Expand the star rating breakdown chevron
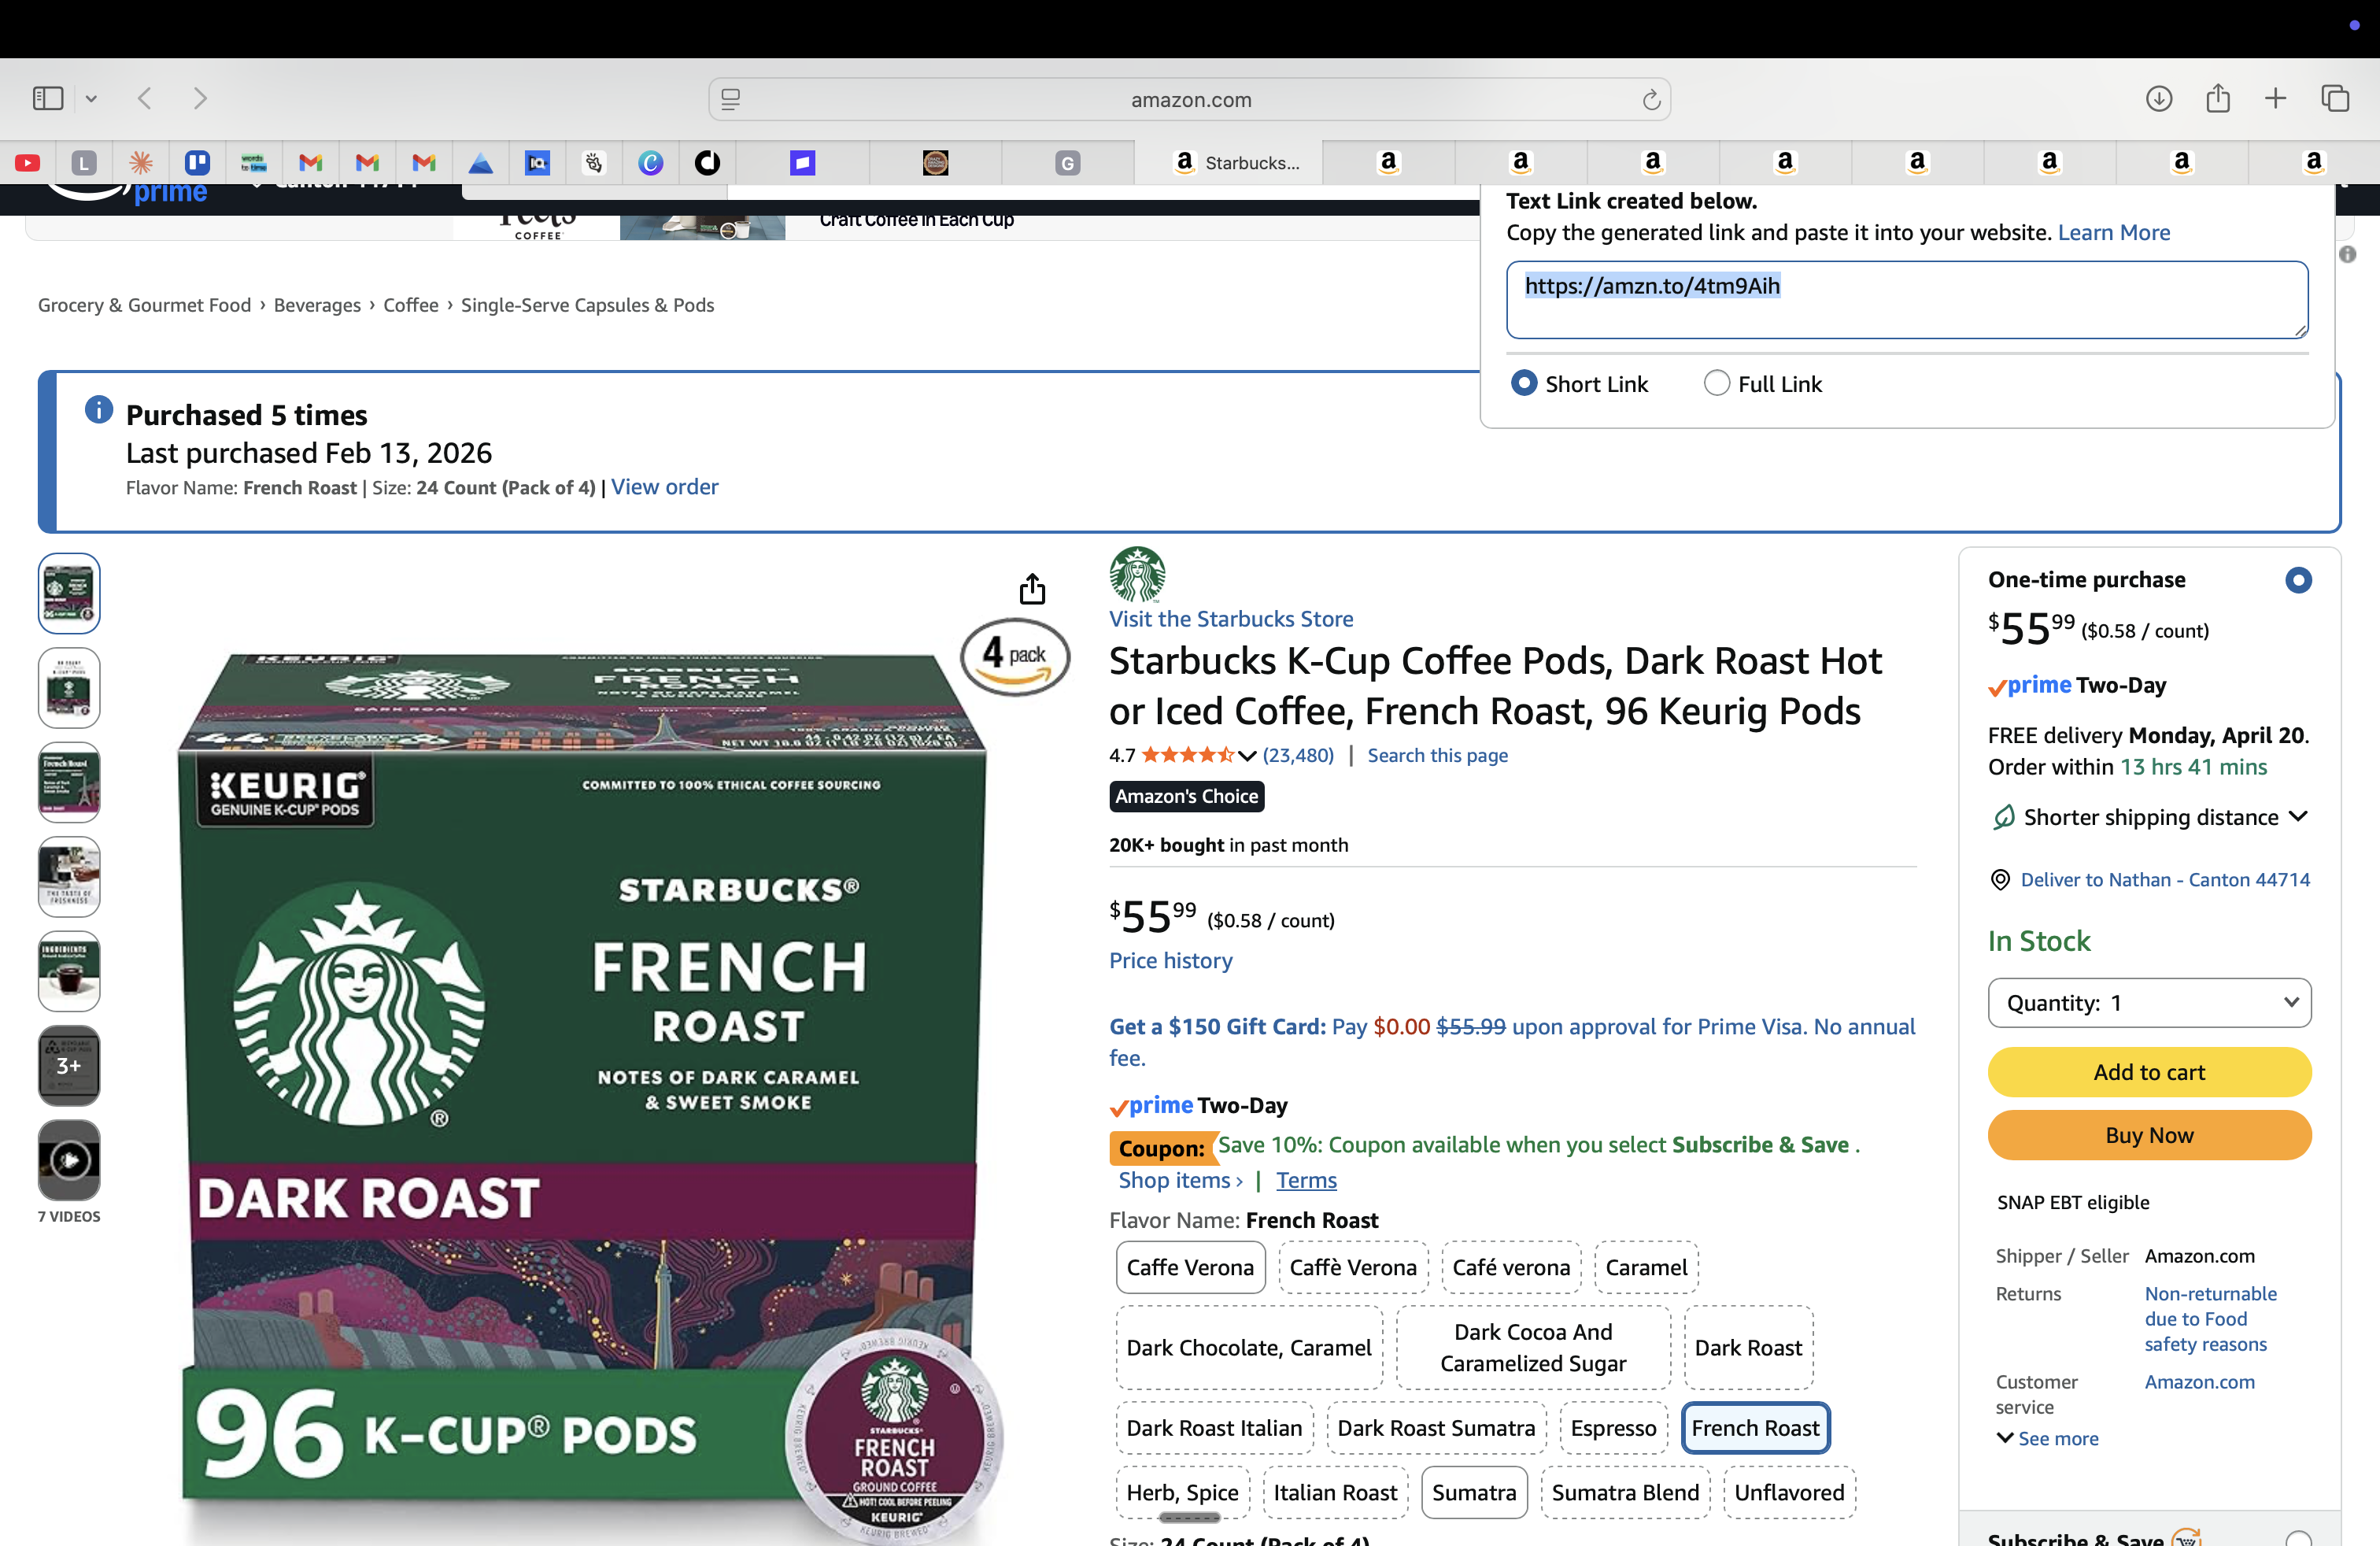Screen dimensions: 2380x1546 point(1246,756)
